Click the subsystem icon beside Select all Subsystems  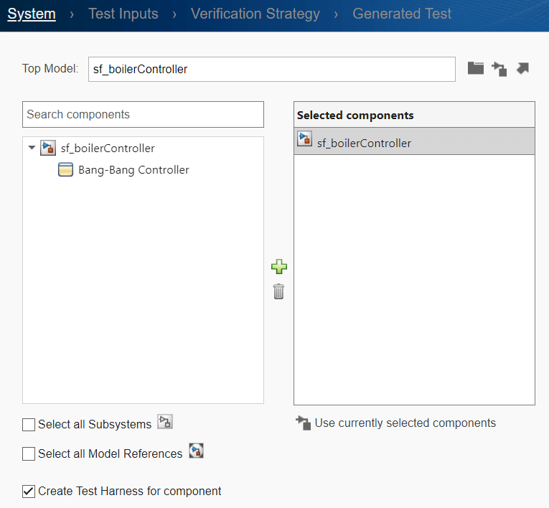coord(165,422)
